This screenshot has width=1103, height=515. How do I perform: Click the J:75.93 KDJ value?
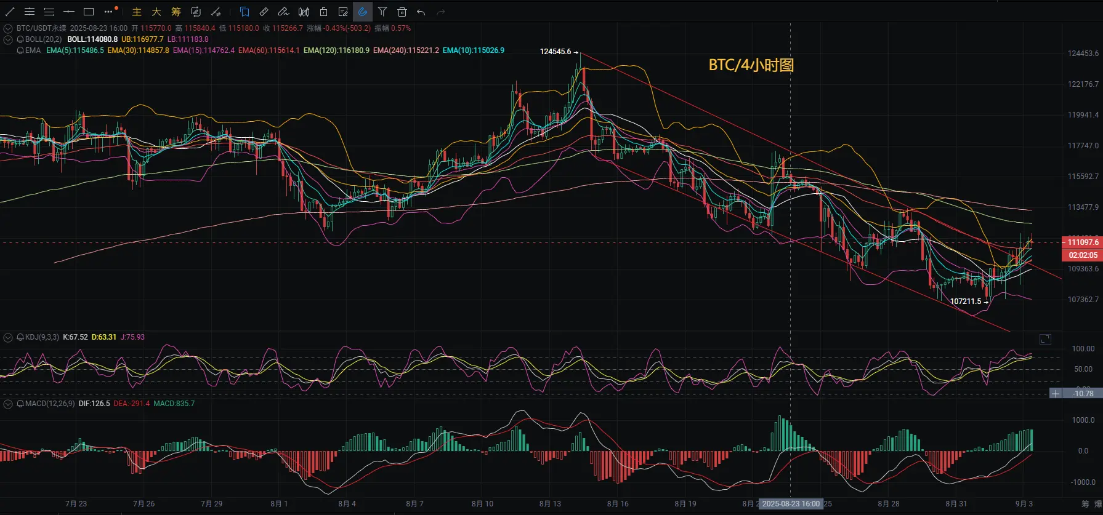point(132,337)
